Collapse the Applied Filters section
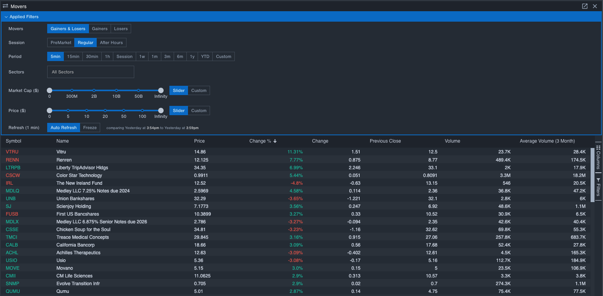 (x=6, y=17)
